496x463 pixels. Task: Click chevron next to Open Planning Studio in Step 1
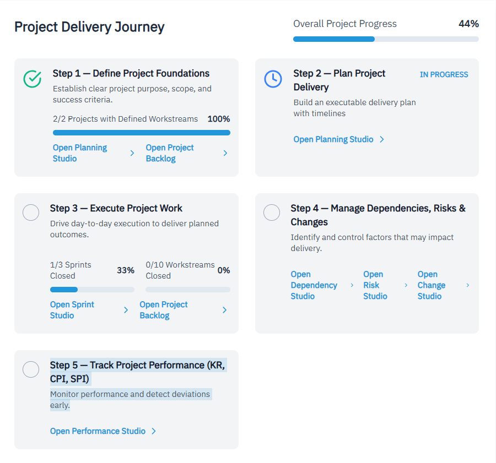[132, 153]
